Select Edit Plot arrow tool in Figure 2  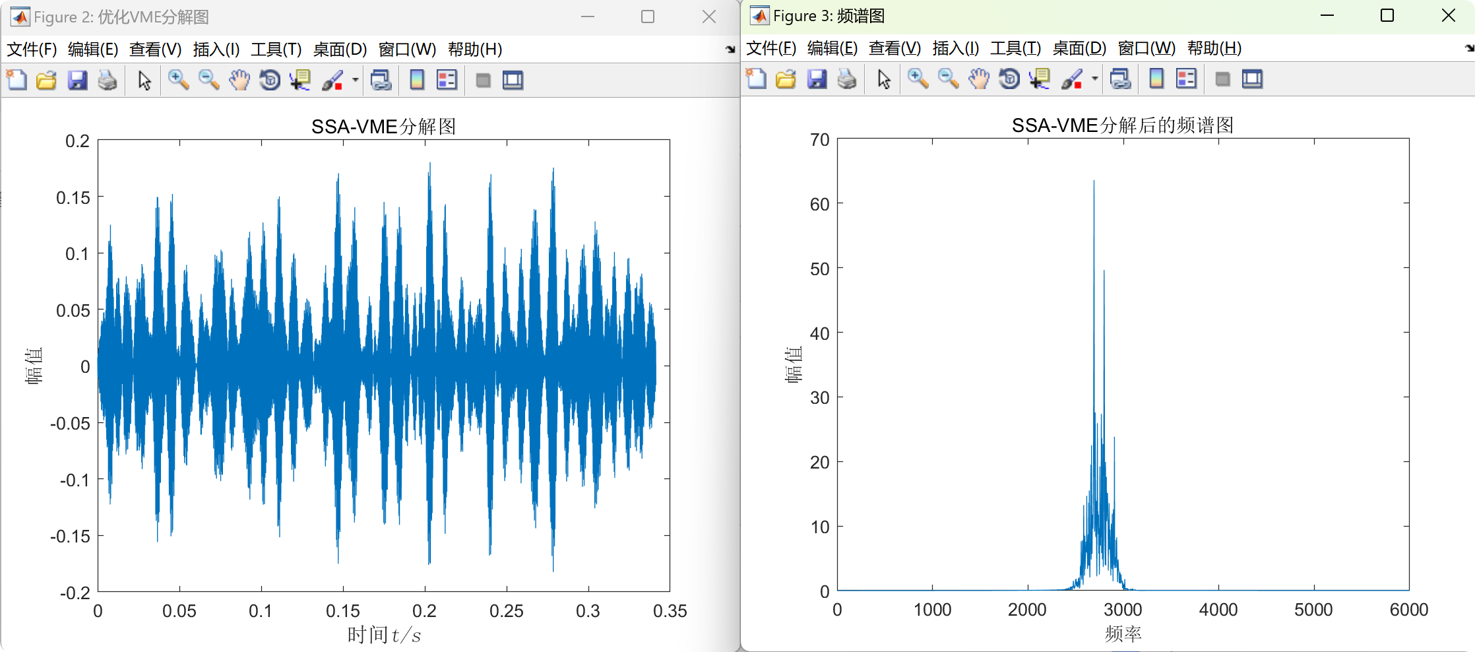pyautogui.click(x=144, y=80)
